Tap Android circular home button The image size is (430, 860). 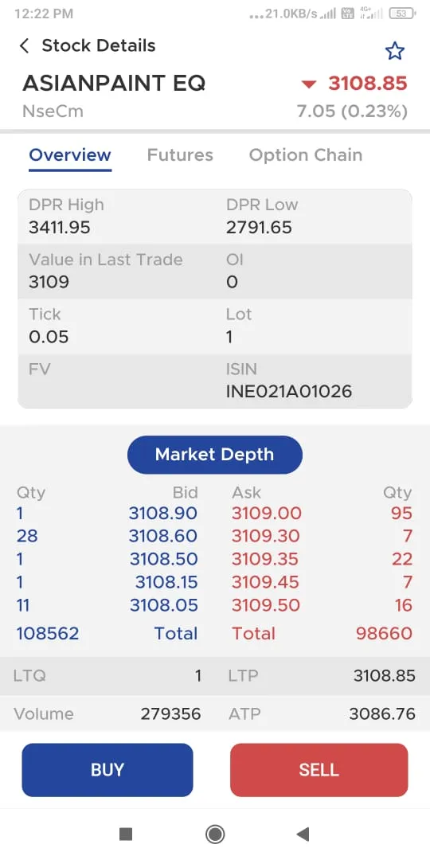coord(214,835)
